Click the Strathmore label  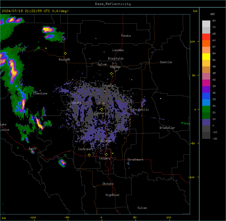pos(135,160)
